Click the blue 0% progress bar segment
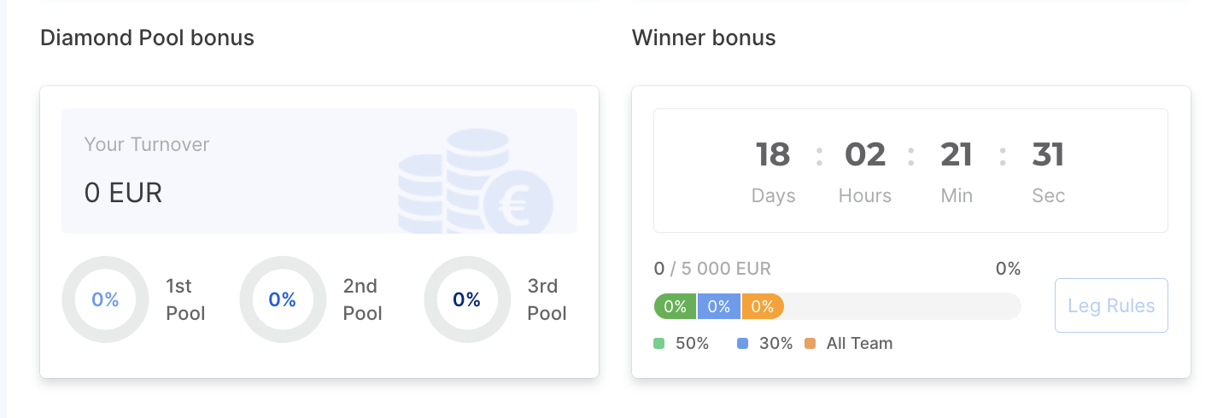The image size is (1223, 418). tap(719, 306)
